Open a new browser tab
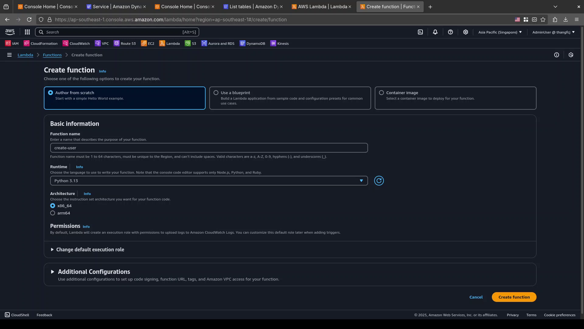The image size is (584, 329). (x=430, y=7)
